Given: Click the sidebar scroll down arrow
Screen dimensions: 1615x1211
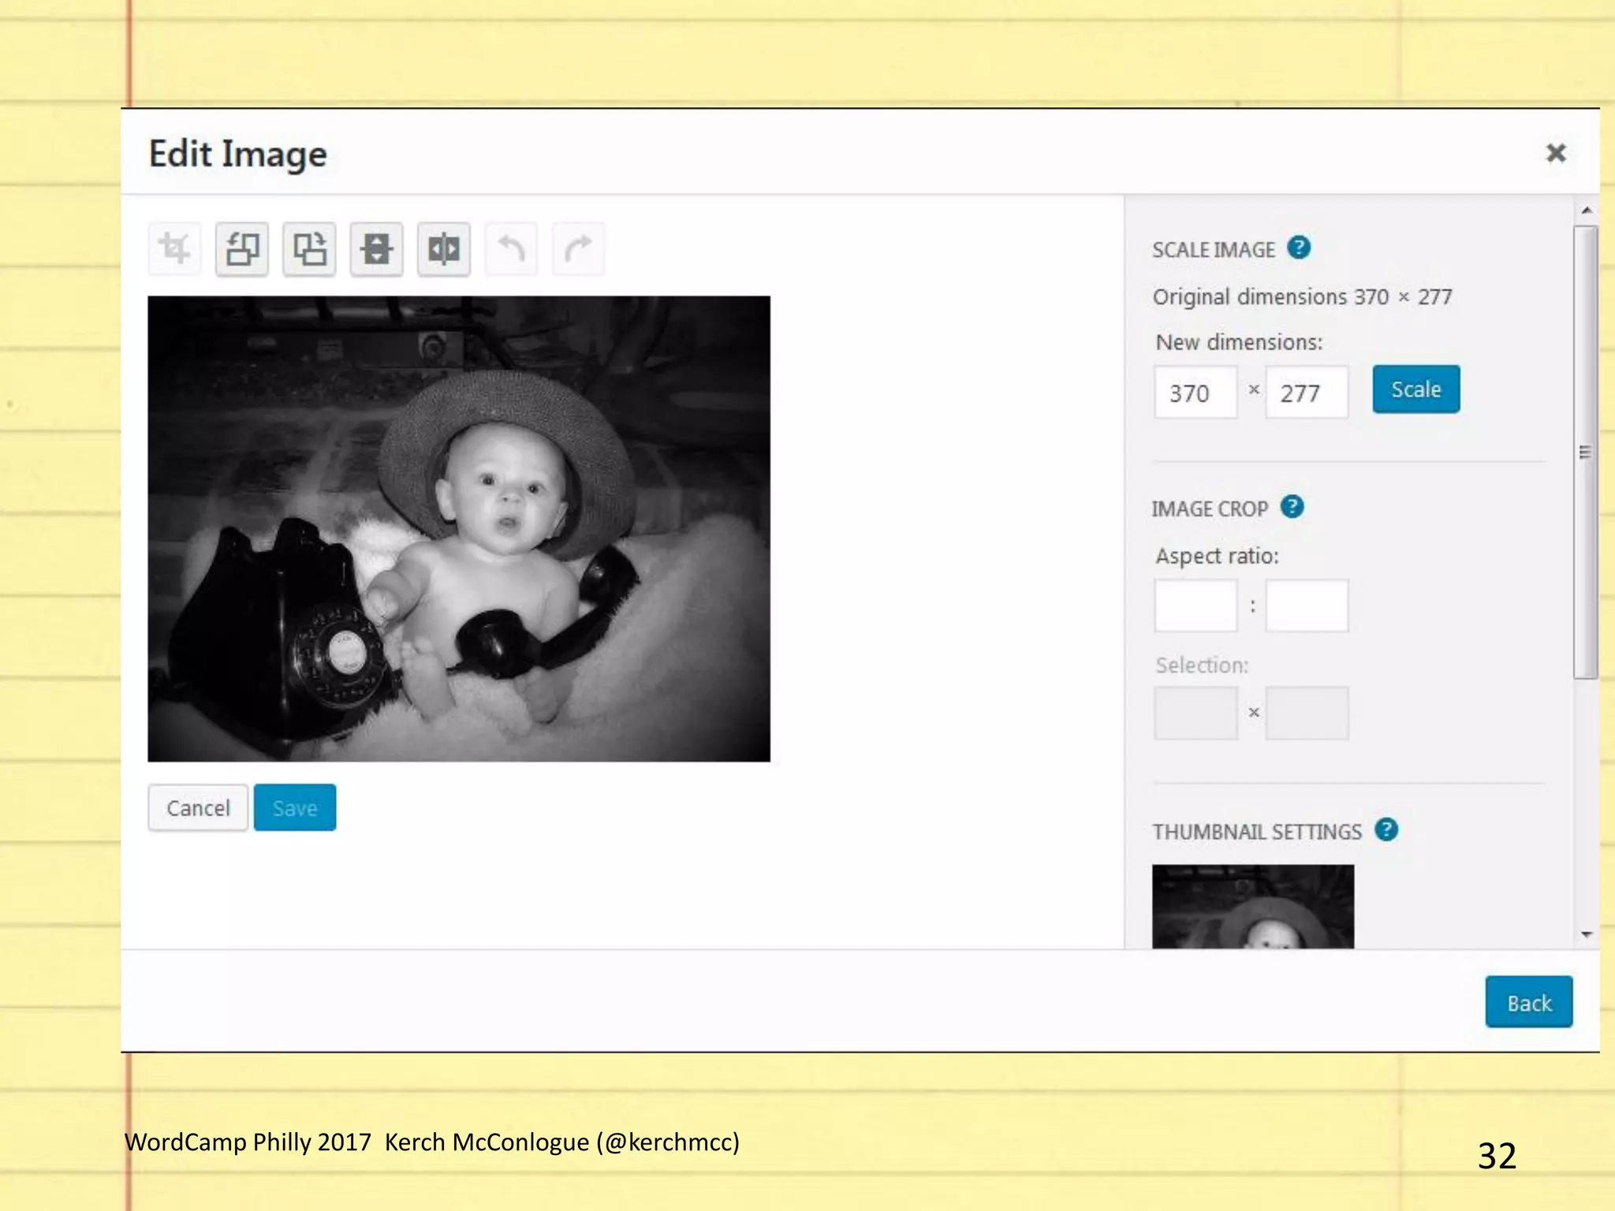Looking at the screenshot, I should pyautogui.click(x=1587, y=934).
